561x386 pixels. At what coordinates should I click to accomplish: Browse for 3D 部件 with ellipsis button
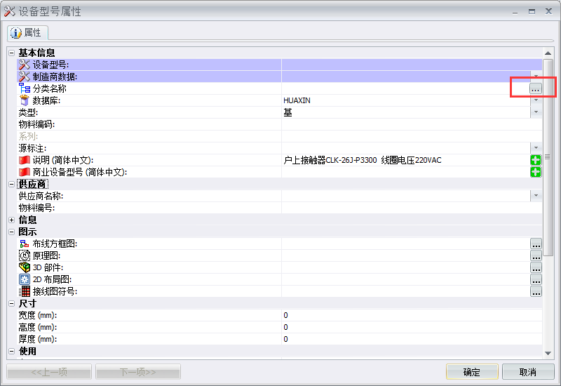click(536, 267)
